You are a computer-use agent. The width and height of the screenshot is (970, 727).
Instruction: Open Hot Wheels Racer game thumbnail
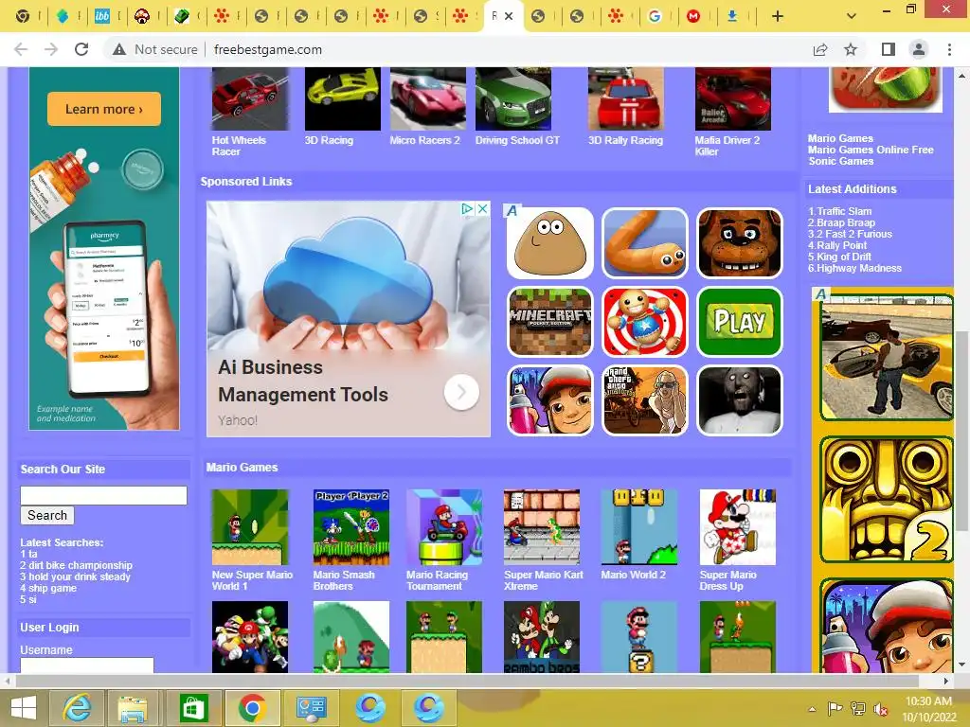[250, 98]
